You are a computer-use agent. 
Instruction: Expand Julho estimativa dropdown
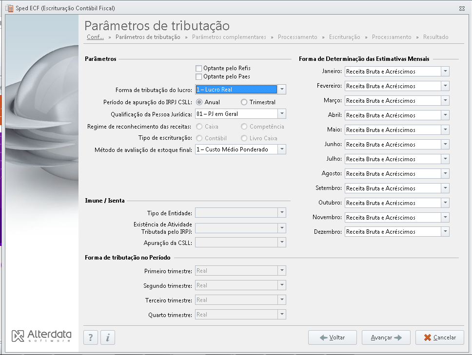click(x=445, y=159)
